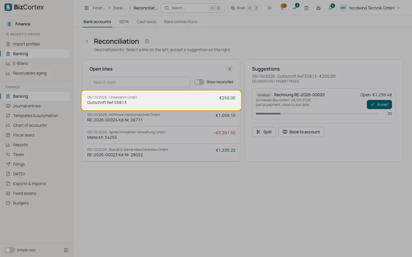Open the checkmark tasks icon with badge 3
The height and width of the screenshot is (257, 412).
point(294,8)
